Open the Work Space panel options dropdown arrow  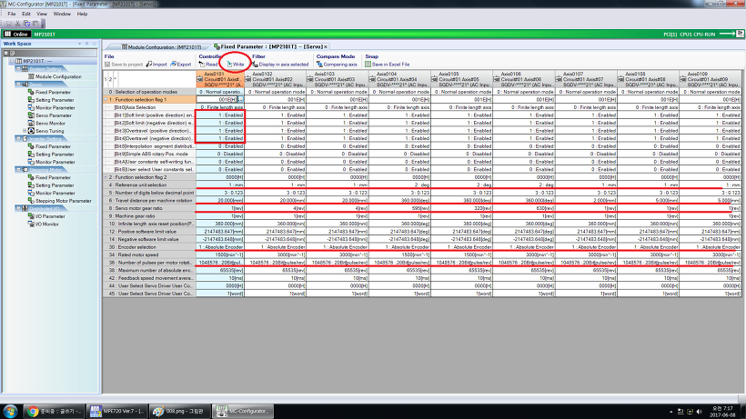coord(79,44)
